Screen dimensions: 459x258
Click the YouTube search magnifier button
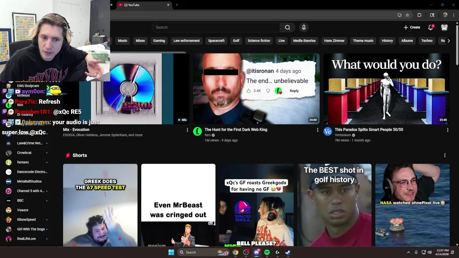click(x=287, y=27)
